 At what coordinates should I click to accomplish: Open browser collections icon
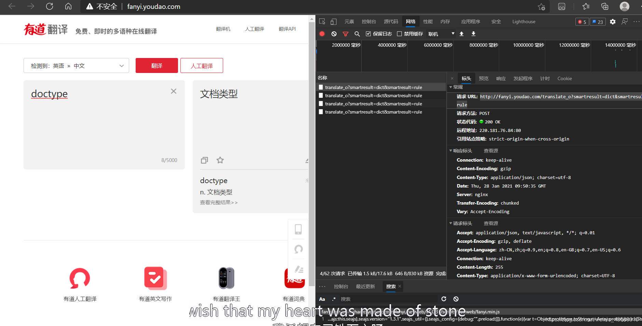click(605, 6)
